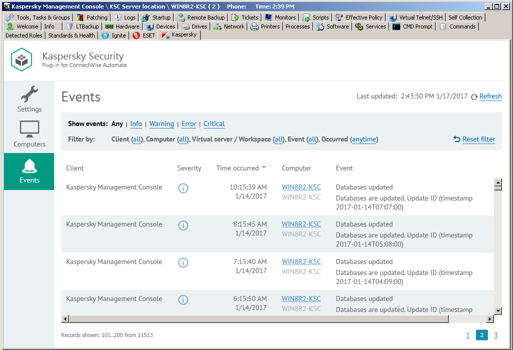Show only Critical events
This screenshot has width=513, height=350.
214,123
